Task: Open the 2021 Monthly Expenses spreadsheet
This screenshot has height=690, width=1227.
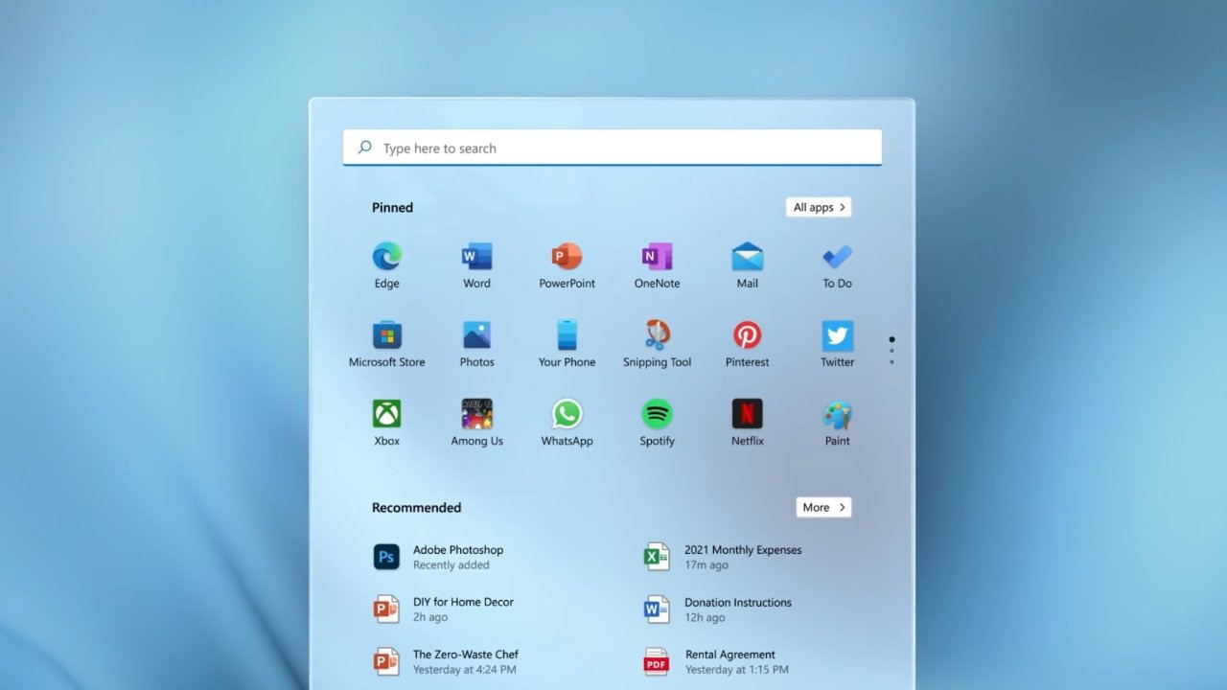Action: click(742, 557)
